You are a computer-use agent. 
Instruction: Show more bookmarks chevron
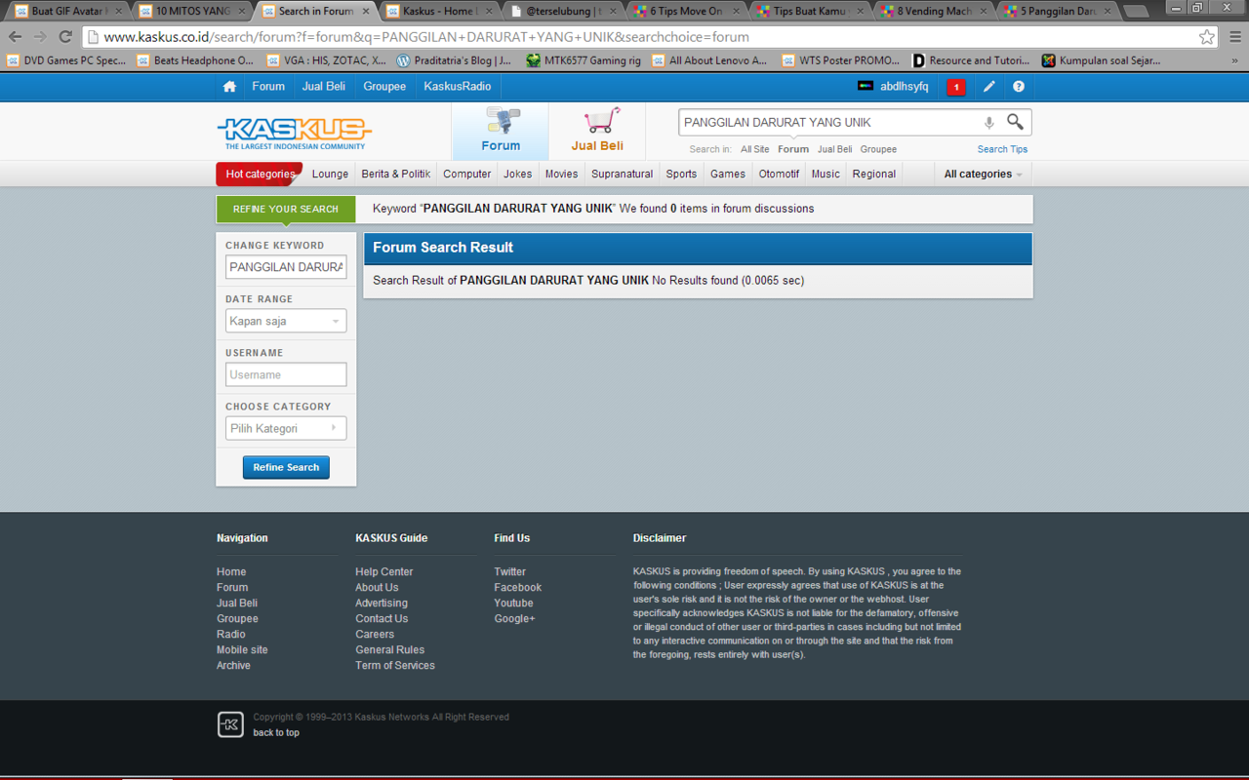(x=1234, y=60)
